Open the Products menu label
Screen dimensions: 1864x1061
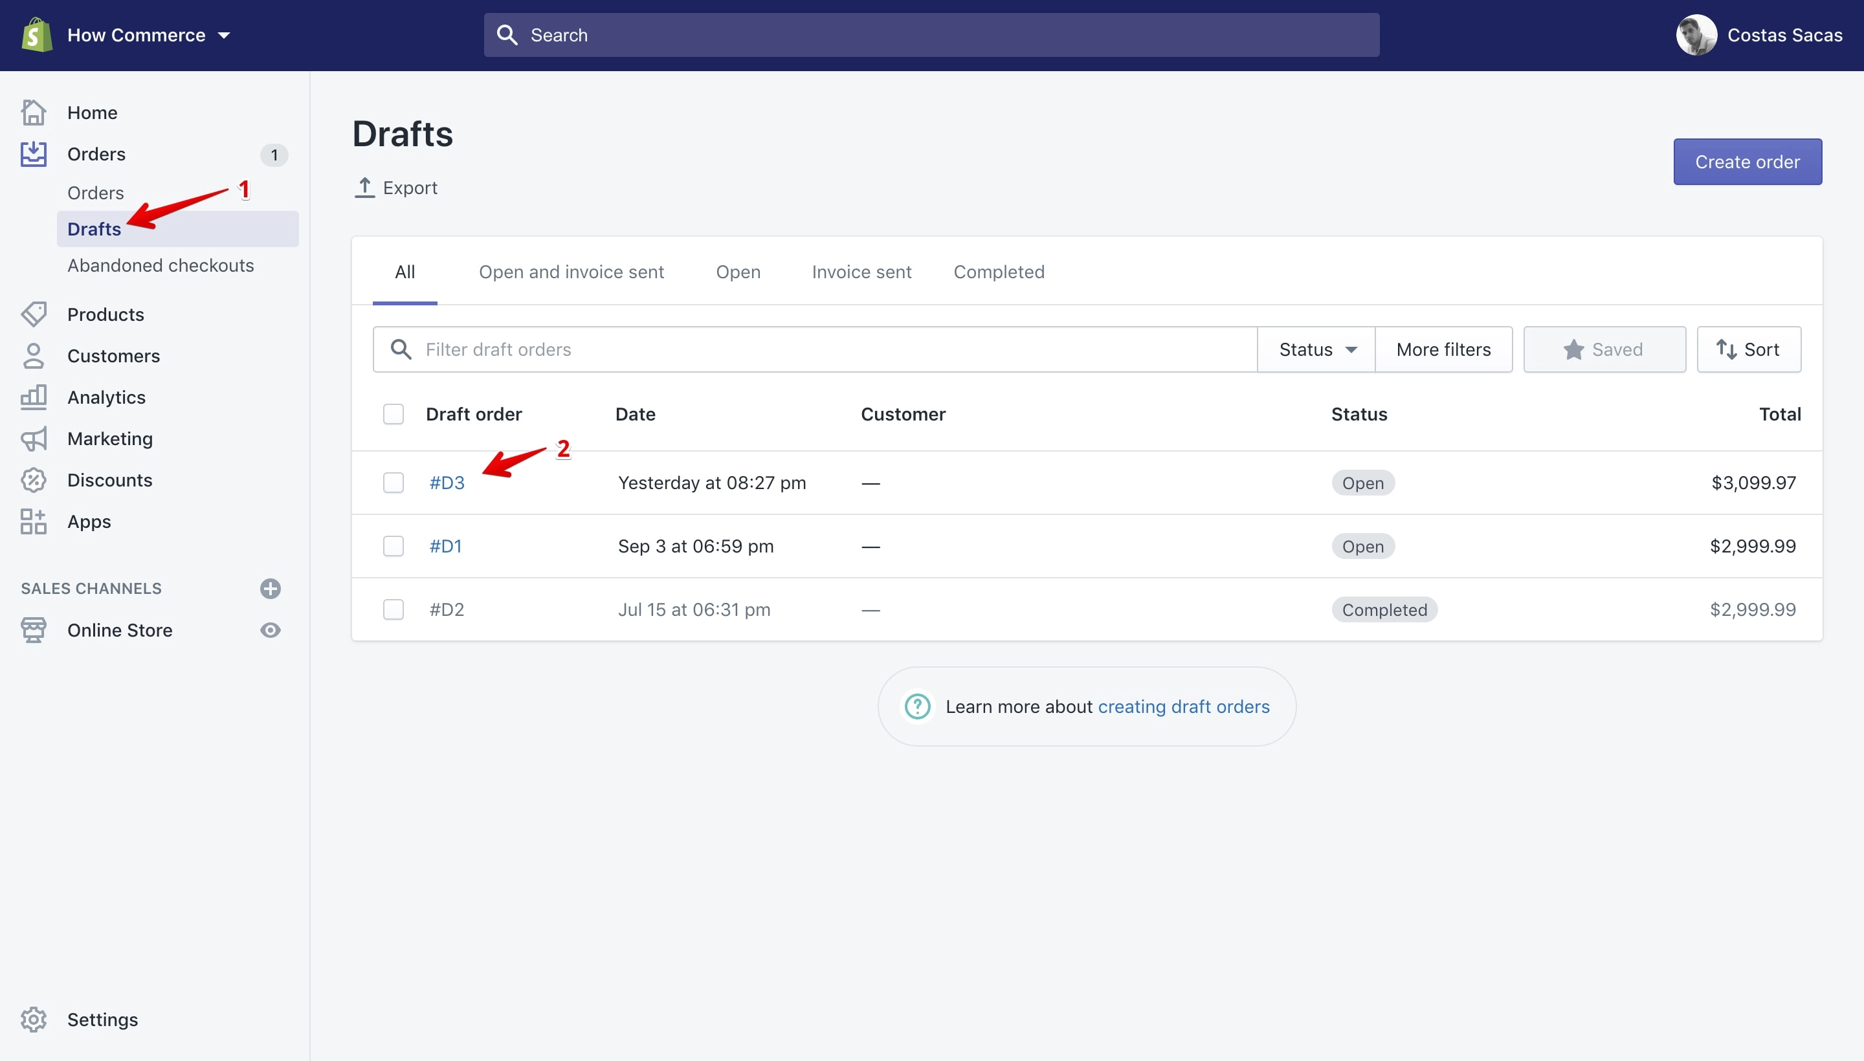tap(105, 314)
